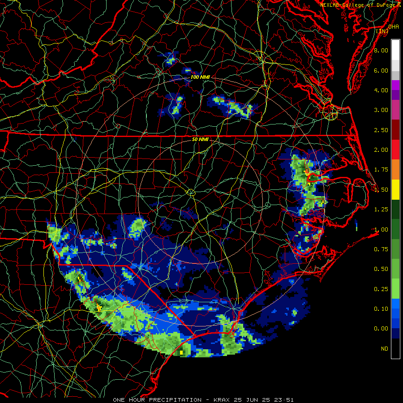Click the 1.75 legend value
Viewport: 403px width, 403px height.
point(381,170)
